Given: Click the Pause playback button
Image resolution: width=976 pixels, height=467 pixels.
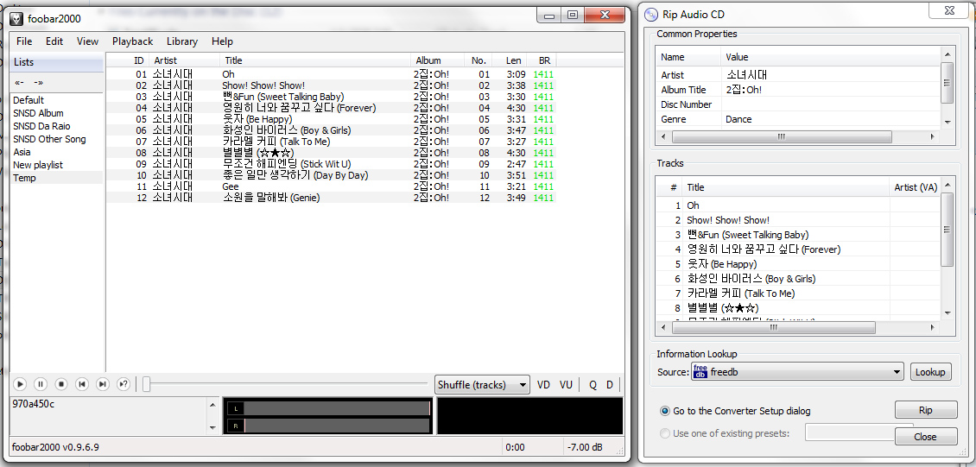Looking at the screenshot, I should (40, 384).
